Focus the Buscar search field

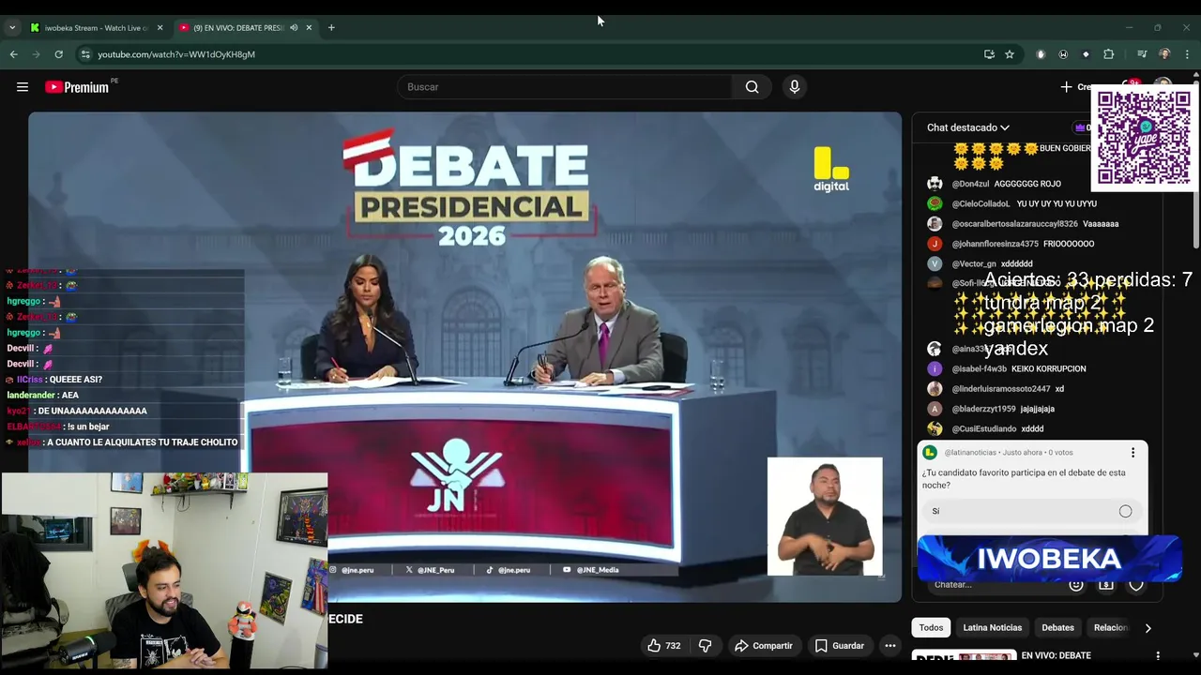pos(565,87)
